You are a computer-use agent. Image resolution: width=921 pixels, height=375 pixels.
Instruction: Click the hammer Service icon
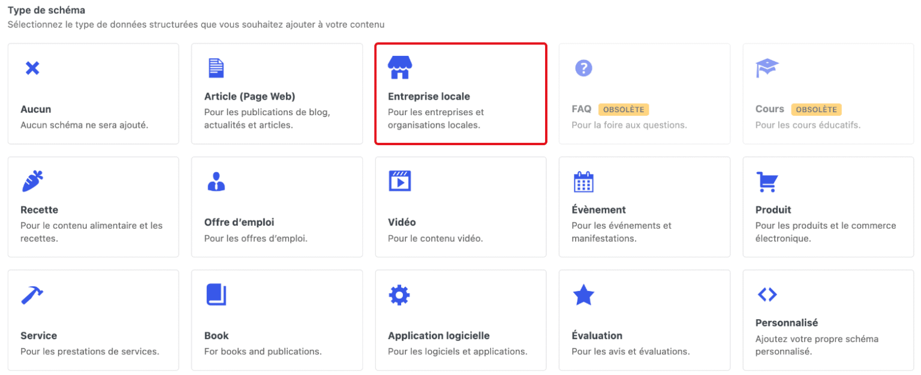pyautogui.click(x=32, y=295)
